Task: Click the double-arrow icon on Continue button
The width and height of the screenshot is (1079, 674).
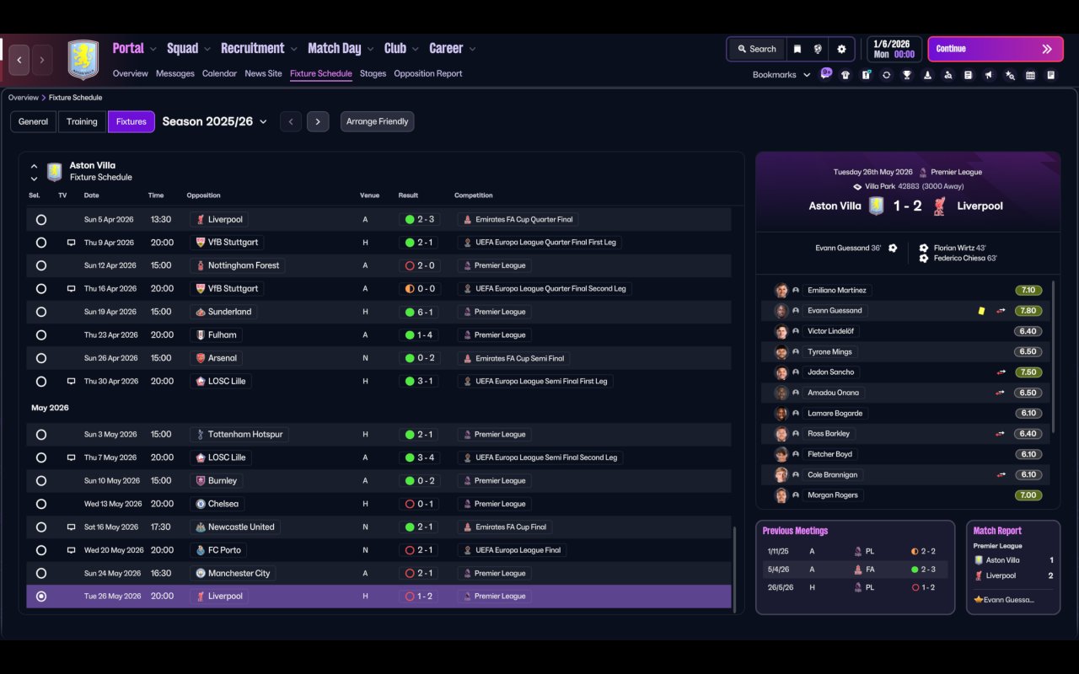Action: click(1047, 49)
